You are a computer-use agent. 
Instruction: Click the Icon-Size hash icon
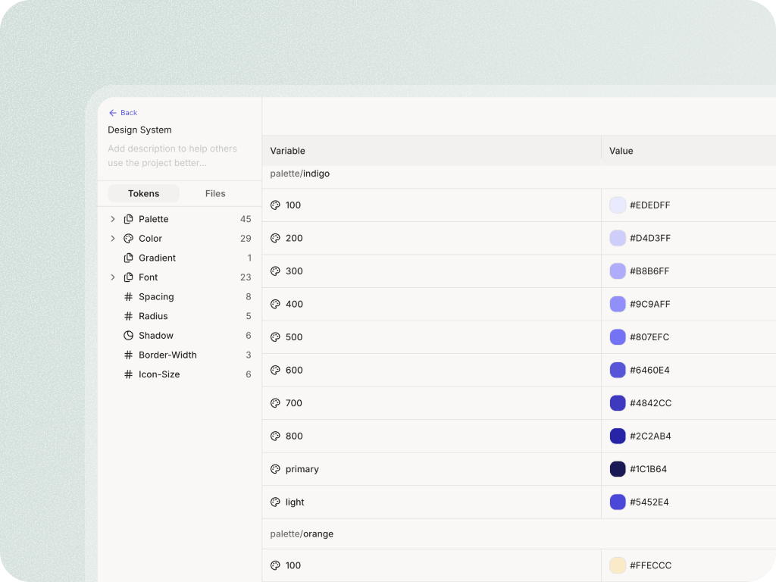tap(128, 374)
